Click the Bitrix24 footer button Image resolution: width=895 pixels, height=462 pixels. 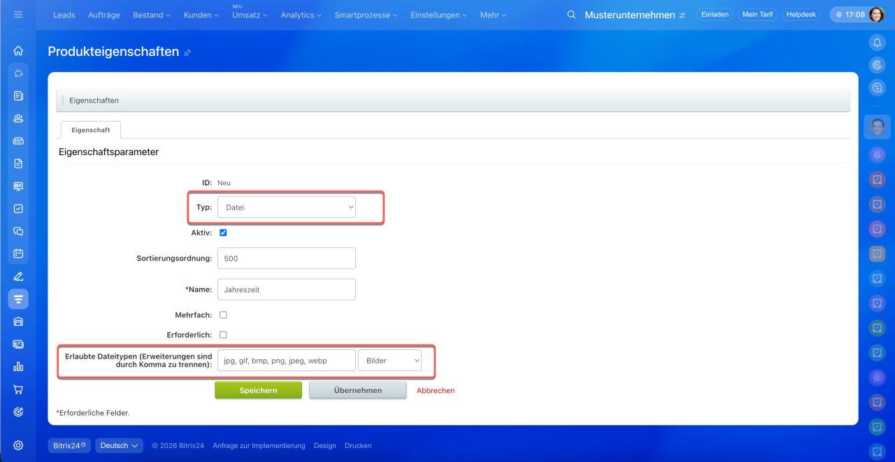click(69, 445)
